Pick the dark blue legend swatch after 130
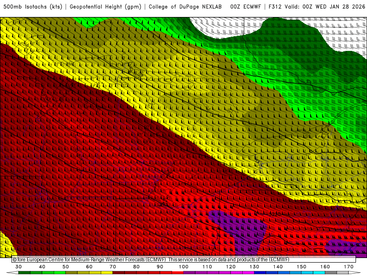 click(260, 273)
